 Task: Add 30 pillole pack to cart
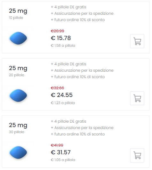pos(137,155)
